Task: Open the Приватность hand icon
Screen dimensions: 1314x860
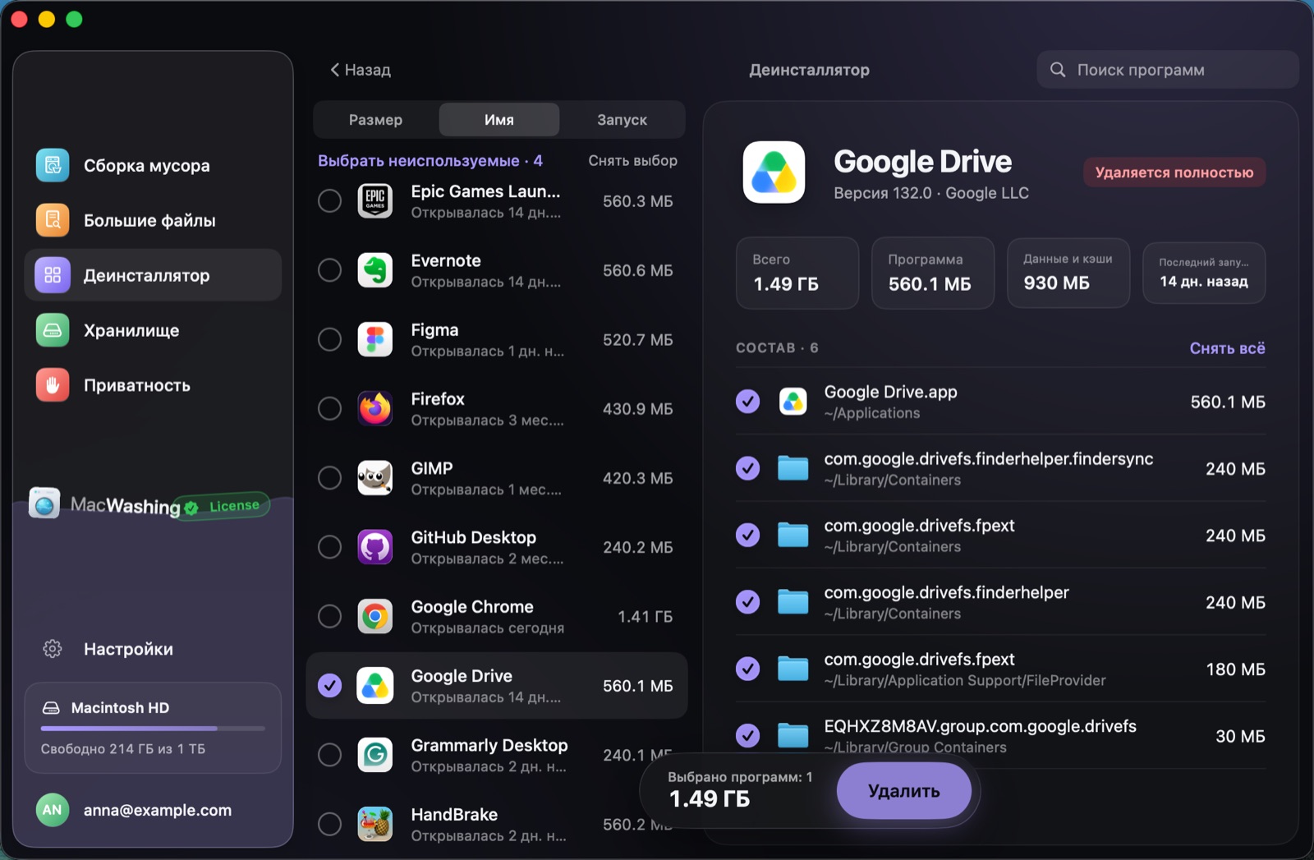Action: [53, 385]
